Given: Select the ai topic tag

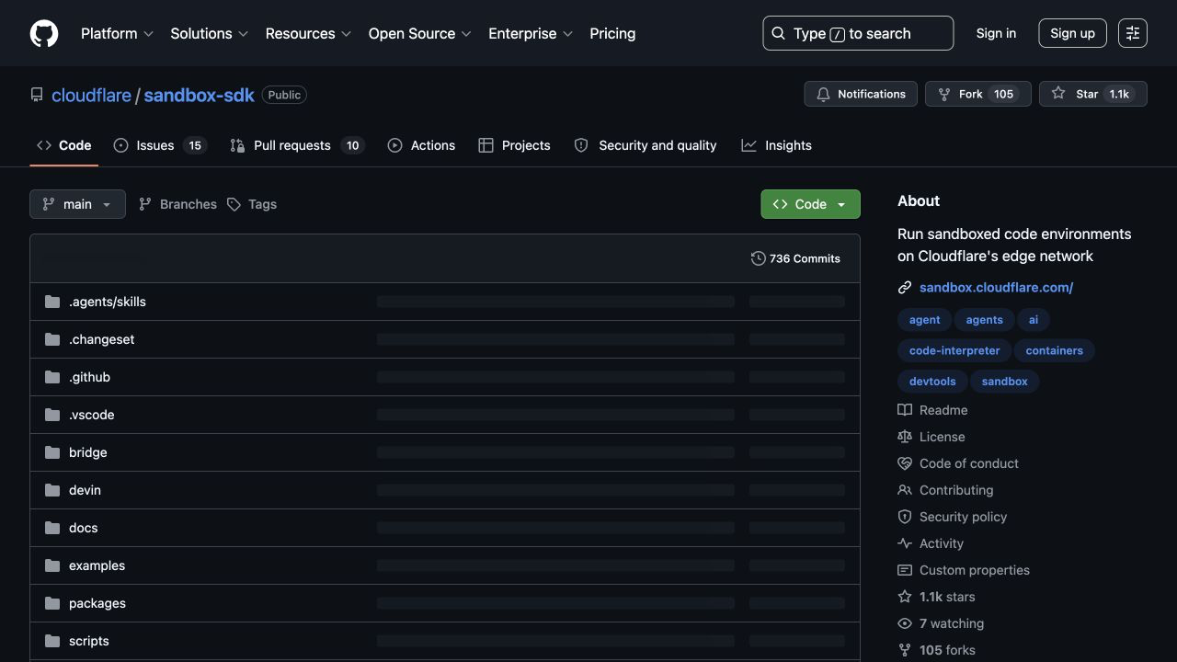Looking at the screenshot, I should click(1034, 320).
